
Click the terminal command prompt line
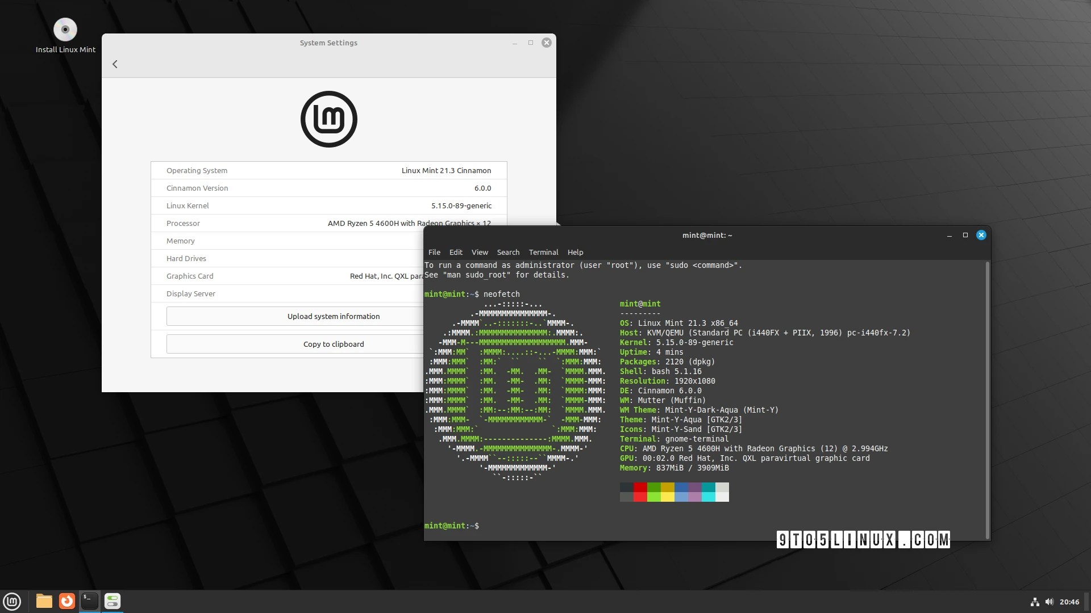453,526
